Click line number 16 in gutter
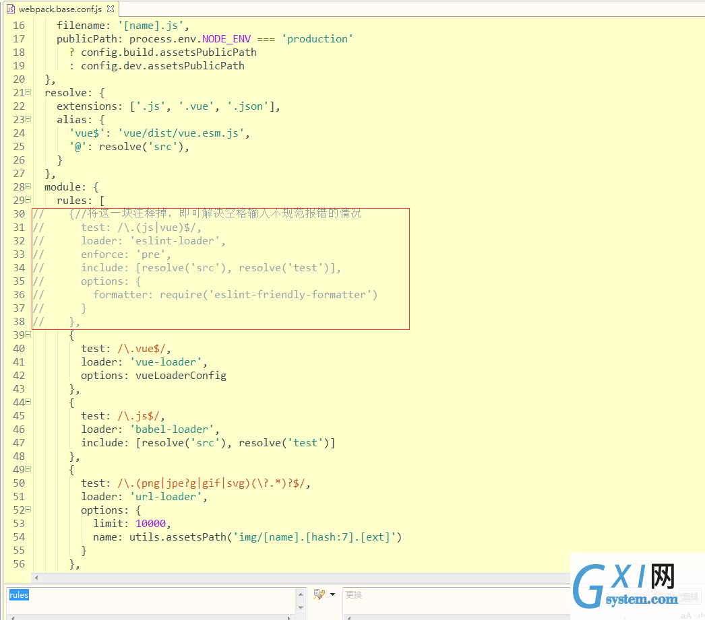 pyautogui.click(x=19, y=26)
